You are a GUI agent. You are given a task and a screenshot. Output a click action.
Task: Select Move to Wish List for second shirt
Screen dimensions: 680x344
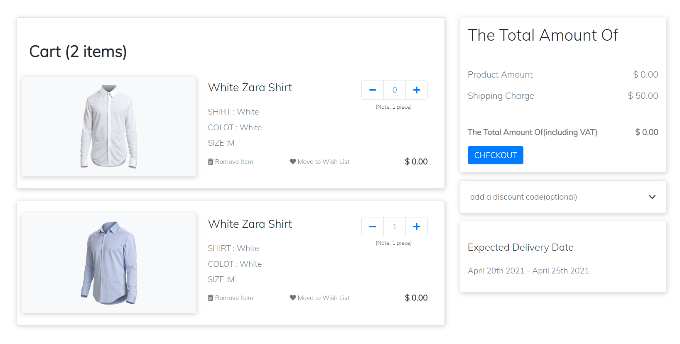coord(320,298)
